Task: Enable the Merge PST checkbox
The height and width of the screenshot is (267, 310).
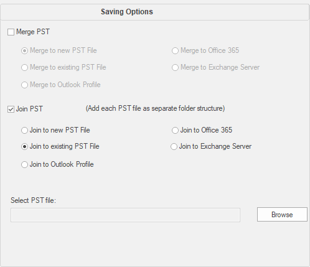Action: pyautogui.click(x=11, y=32)
